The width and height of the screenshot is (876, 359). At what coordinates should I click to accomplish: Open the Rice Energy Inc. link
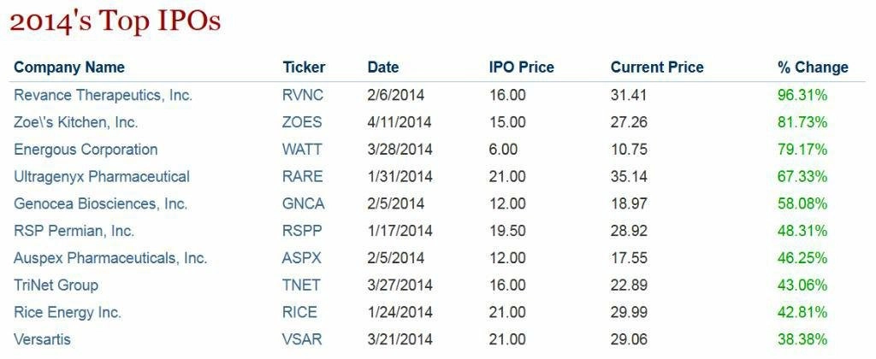pos(68,313)
